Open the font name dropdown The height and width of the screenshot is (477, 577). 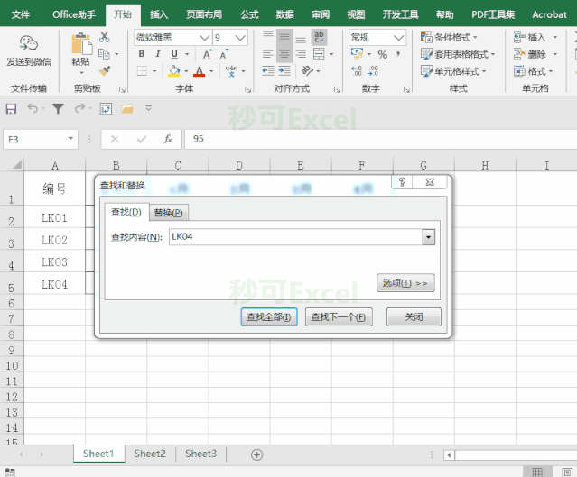(x=205, y=38)
